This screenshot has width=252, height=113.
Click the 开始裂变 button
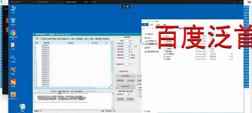pos(120,99)
